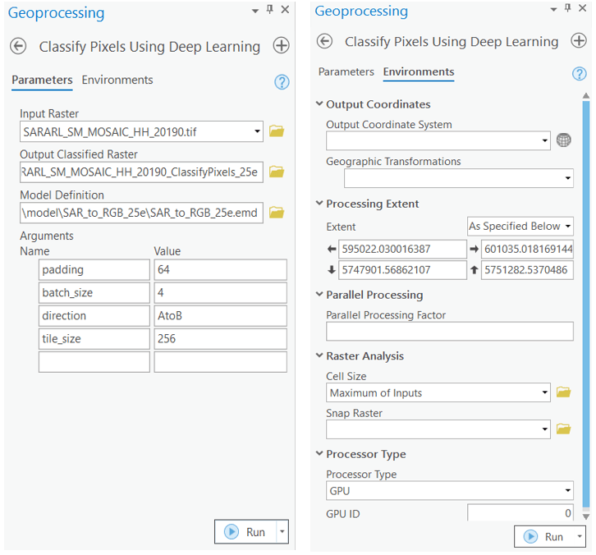Collapse the Raster Analysis section
Viewport: 596px width, 555px height.
319,356
